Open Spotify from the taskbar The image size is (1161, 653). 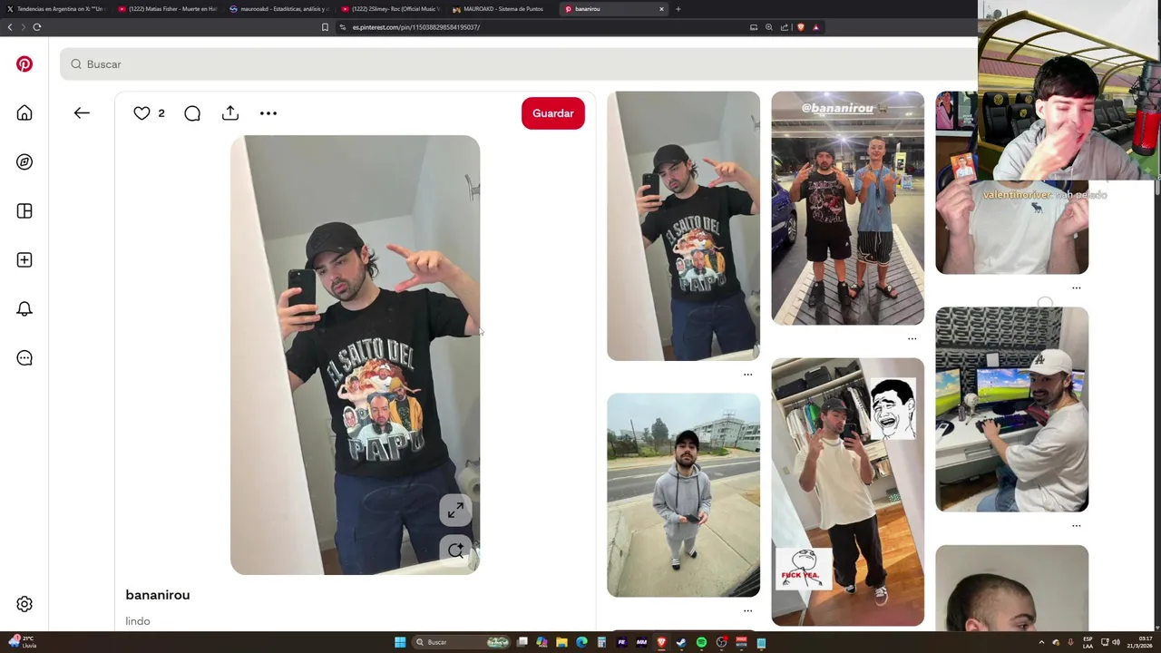click(x=701, y=642)
